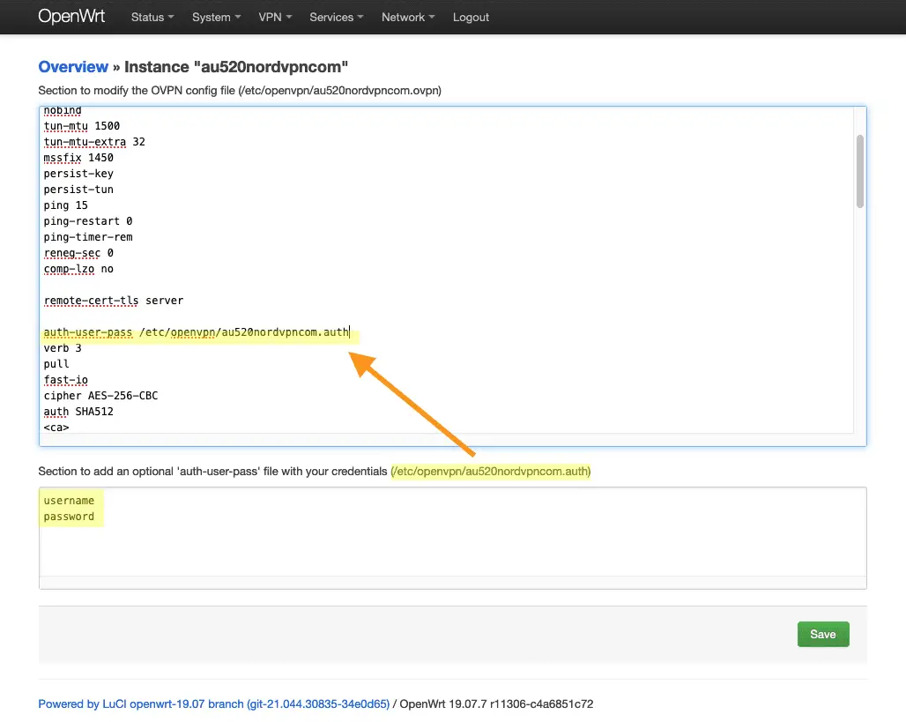The height and width of the screenshot is (722, 906).
Task: Click the 'username' placeholder text
Action: pyautogui.click(x=69, y=500)
